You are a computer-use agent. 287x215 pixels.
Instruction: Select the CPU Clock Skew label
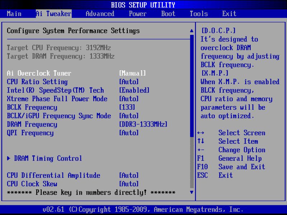[32, 184]
